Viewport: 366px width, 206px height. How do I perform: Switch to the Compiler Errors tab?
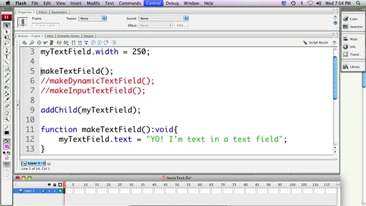point(68,36)
